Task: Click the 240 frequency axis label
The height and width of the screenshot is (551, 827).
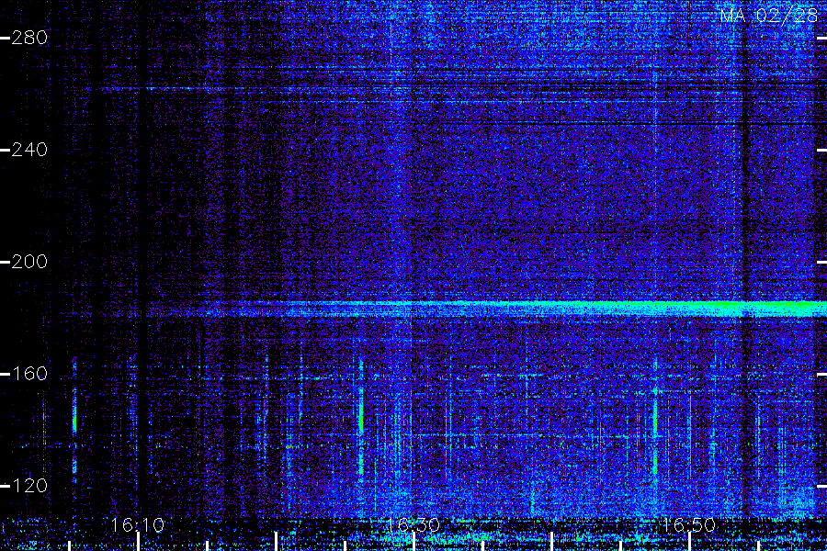Action: click(29, 150)
